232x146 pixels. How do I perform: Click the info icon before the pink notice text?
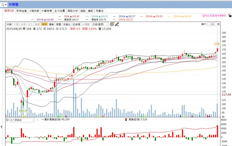coord(203,16)
